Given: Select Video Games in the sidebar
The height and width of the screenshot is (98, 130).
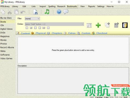Looking at the screenshot, I should coord(6,58).
